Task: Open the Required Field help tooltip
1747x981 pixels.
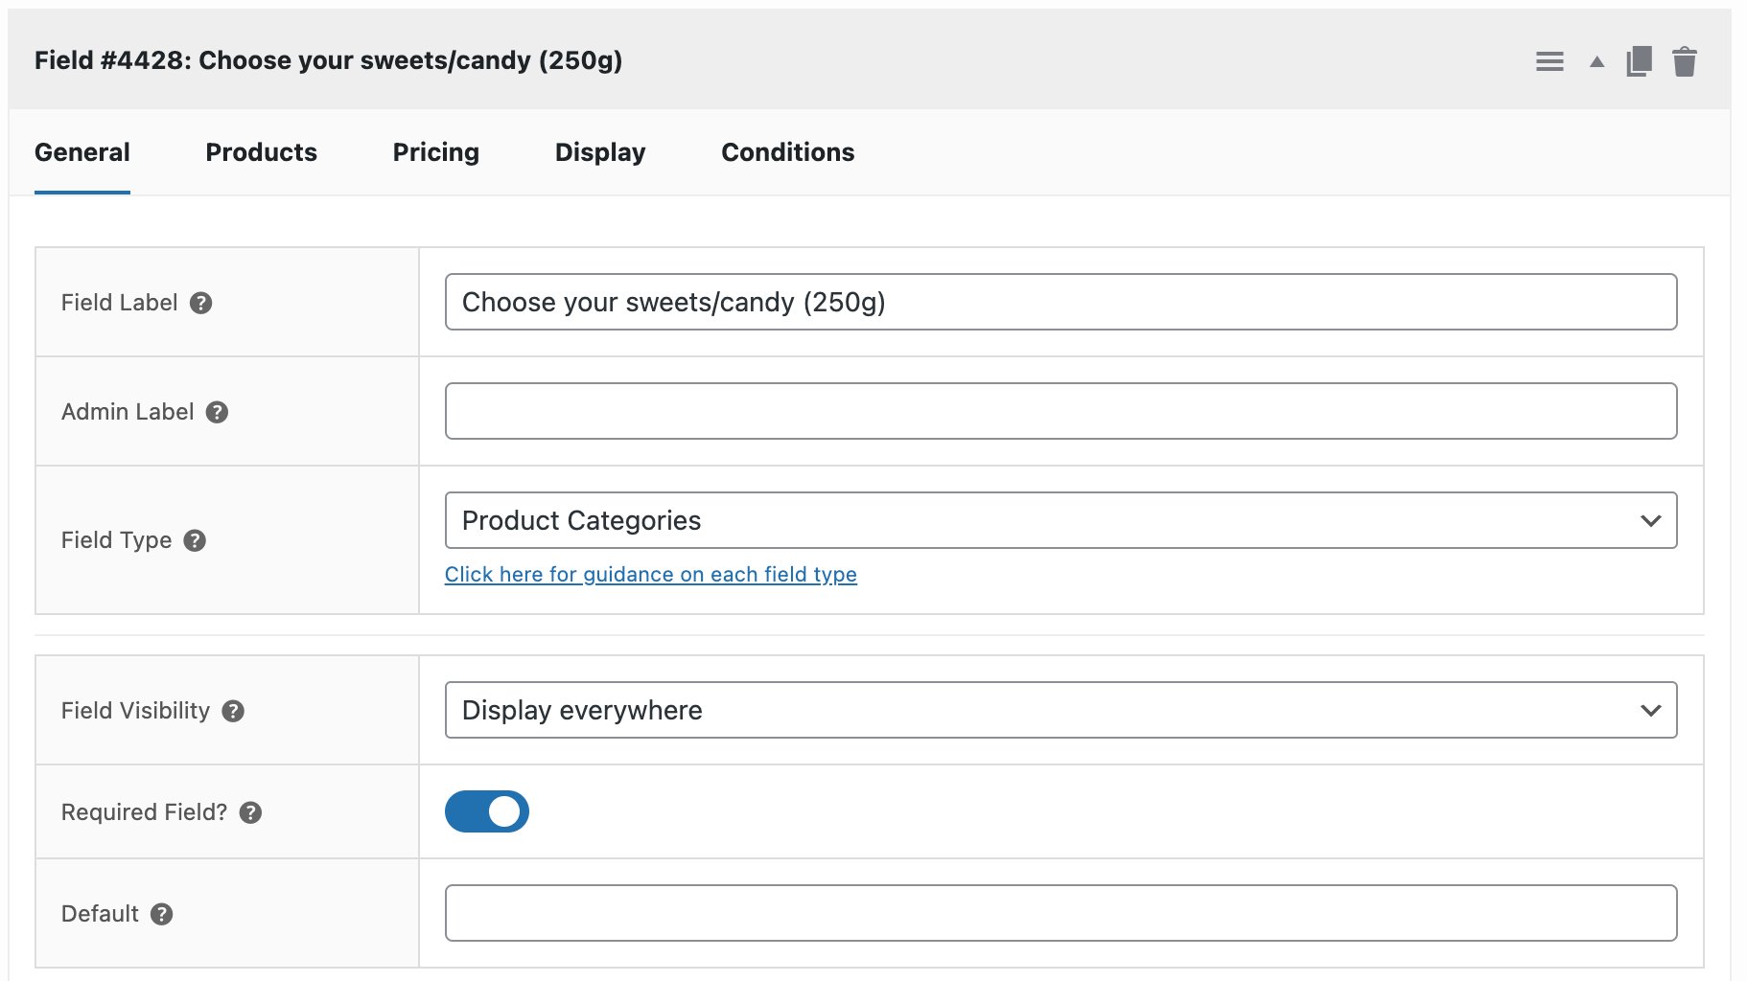Action: (251, 811)
